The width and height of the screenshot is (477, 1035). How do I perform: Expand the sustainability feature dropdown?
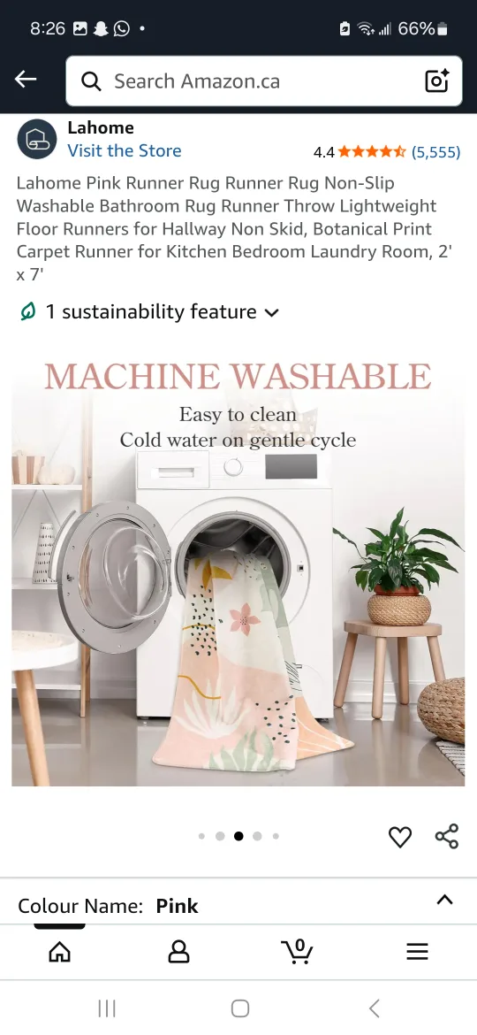click(x=149, y=311)
